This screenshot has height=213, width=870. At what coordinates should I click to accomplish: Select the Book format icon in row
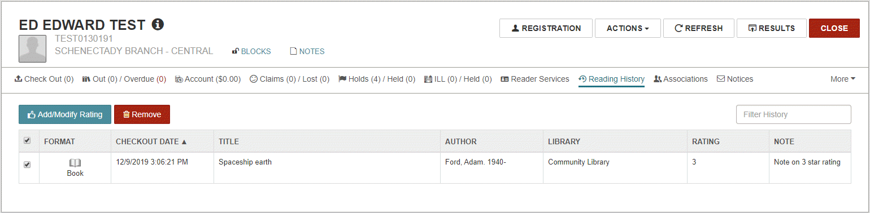75,163
